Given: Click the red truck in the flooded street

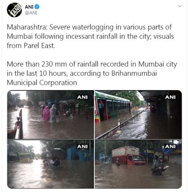Looking at the screenshot, I should point(129,156).
